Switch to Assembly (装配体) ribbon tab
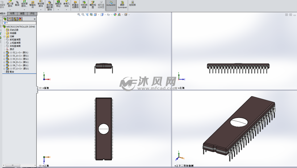 point(3,14)
